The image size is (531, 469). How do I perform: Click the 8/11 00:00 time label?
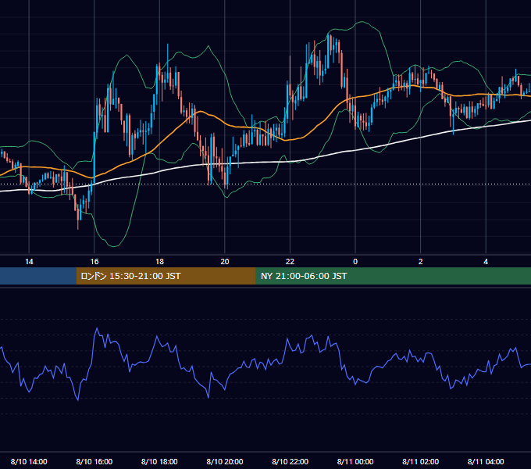(x=355, y=461)
